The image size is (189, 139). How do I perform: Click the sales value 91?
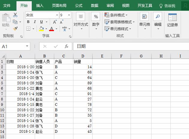tap(83, 94)
